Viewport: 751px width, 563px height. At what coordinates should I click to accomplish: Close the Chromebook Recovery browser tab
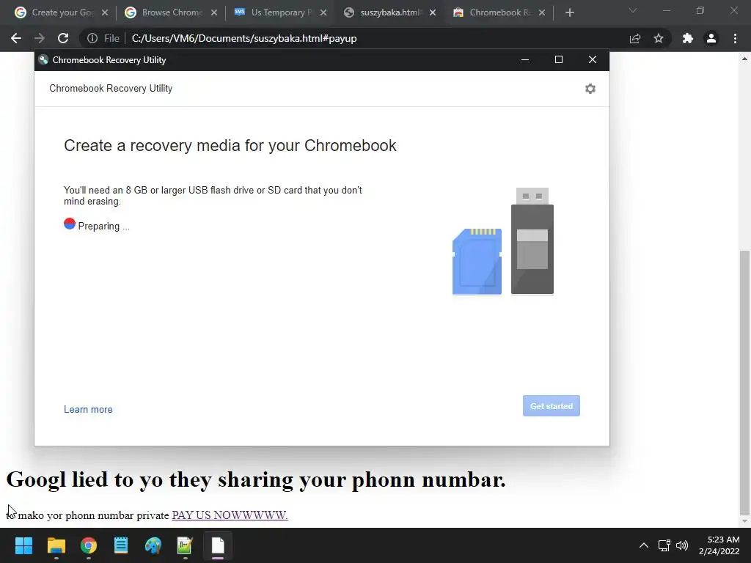[542, 12]
